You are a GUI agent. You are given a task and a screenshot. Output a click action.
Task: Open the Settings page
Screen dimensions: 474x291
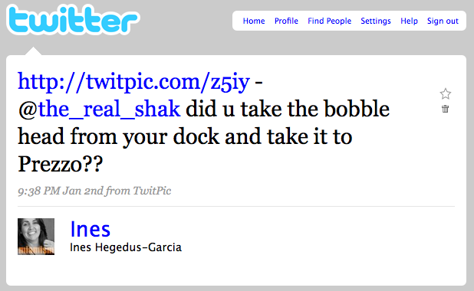tap(376, 21)
